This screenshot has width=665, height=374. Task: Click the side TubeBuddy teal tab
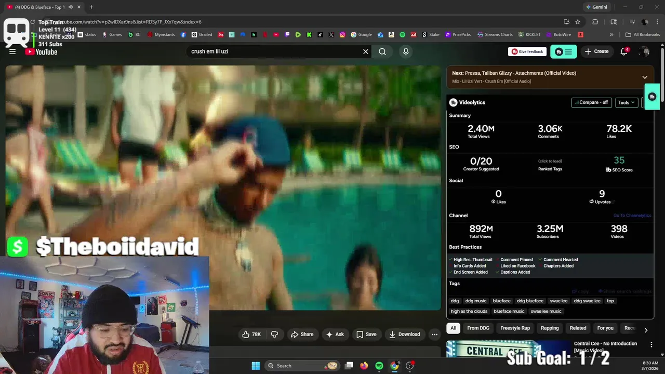[653, 97]
